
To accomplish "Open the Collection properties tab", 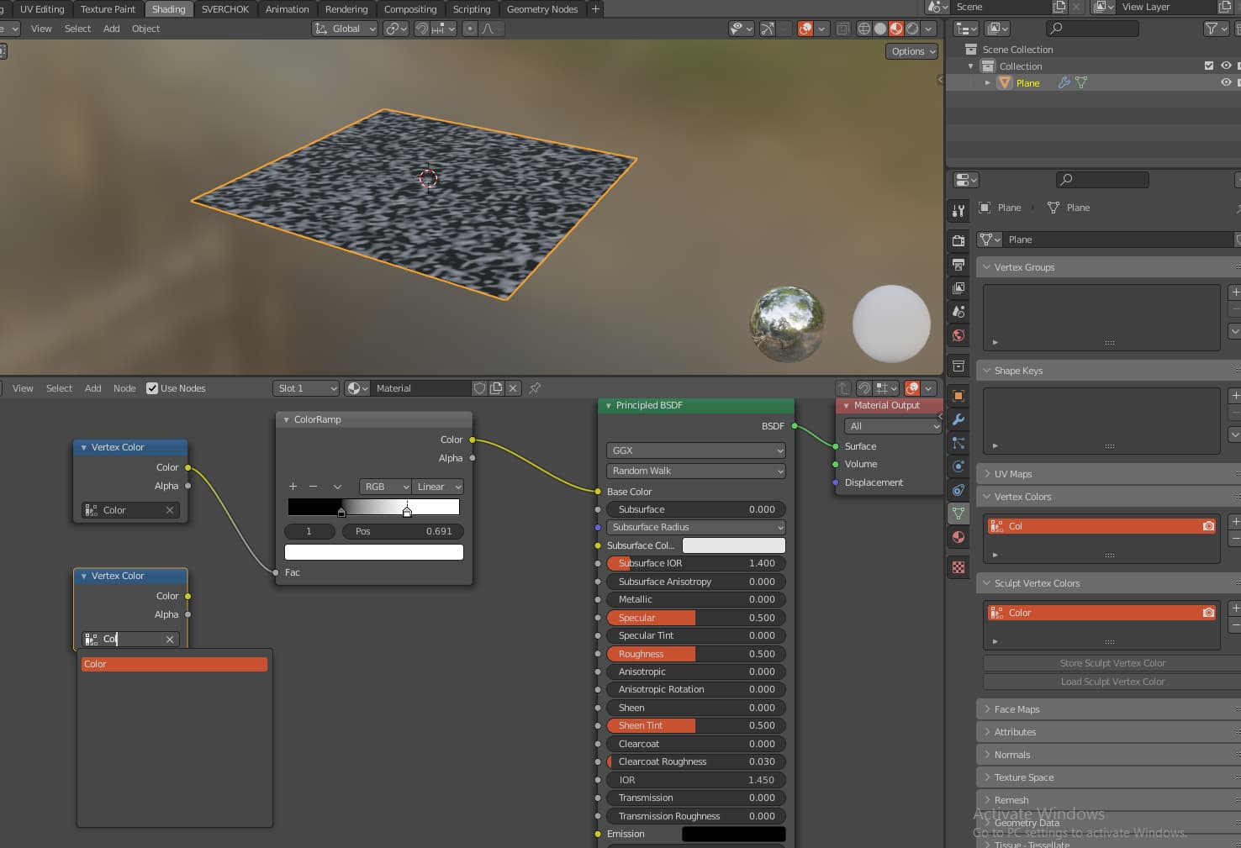I will point(958,366).
